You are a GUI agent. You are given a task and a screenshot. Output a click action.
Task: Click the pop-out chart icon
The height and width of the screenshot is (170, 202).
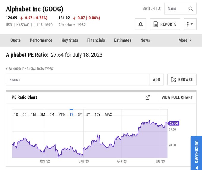pyautogui.click(x=148, y=97)
